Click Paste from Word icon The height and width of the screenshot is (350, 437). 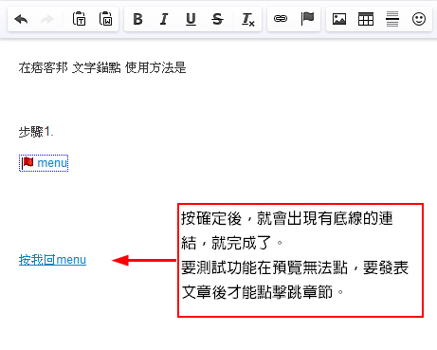[x=105, y=19]
